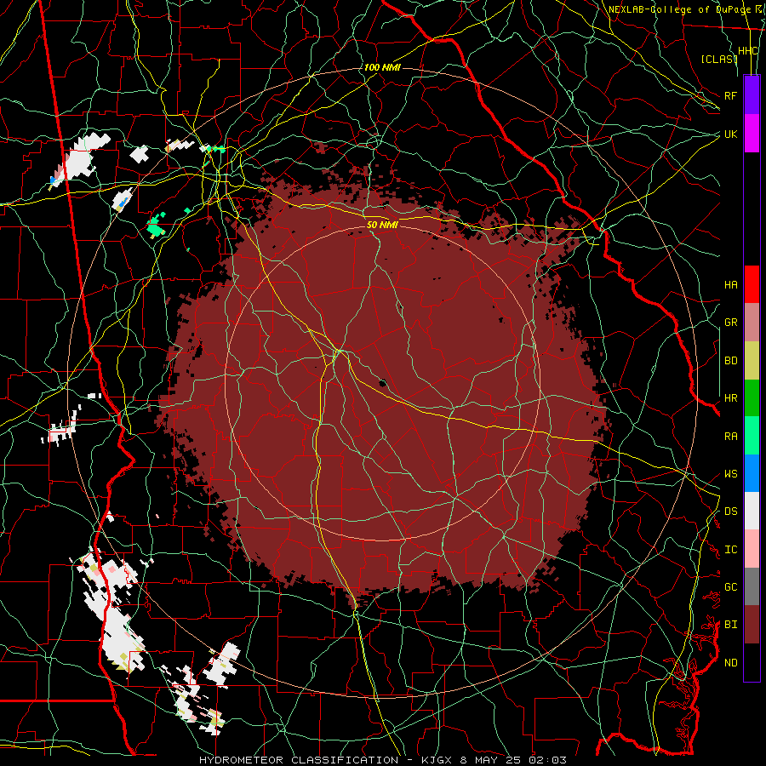The image size is (766, 766).
Task: Click the 50 NMI range ring label
Action: 382,225
